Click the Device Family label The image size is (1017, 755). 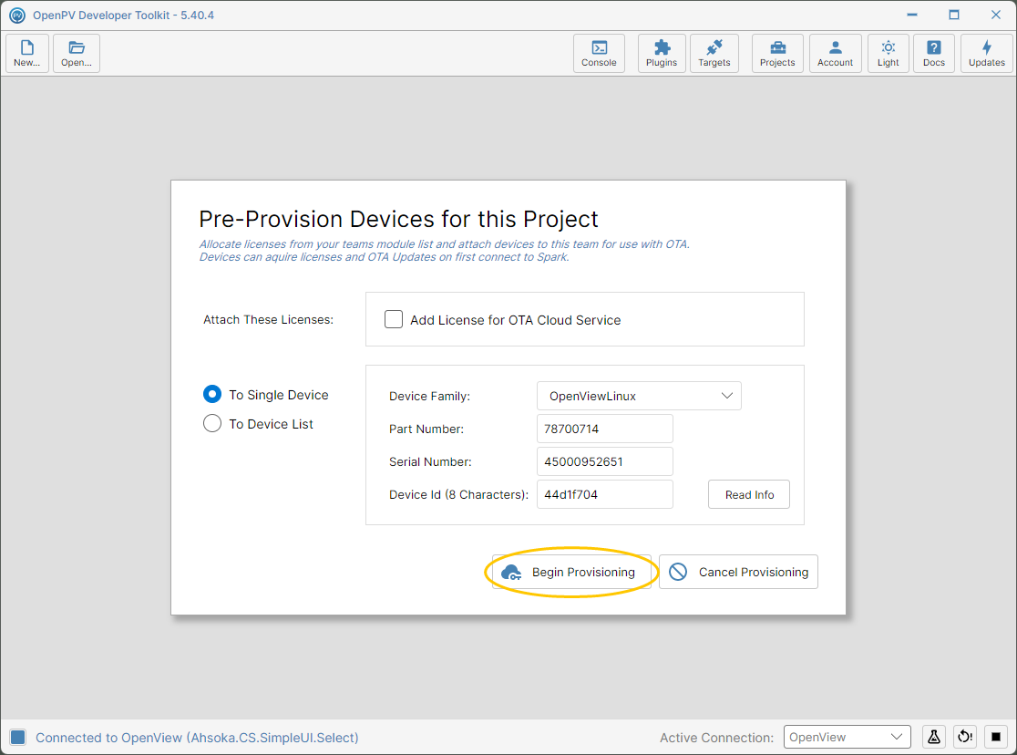[x=429, y=396]
